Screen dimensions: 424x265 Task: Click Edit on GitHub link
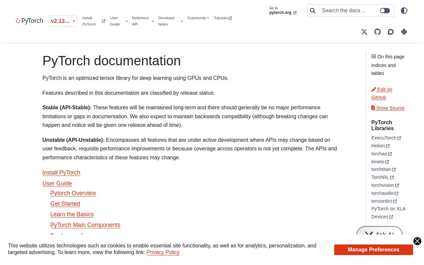(382, 93)
